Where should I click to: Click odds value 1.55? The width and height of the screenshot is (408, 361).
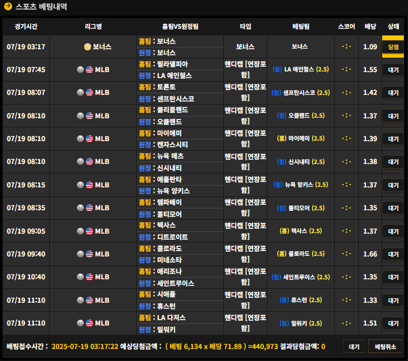(370, 70)
